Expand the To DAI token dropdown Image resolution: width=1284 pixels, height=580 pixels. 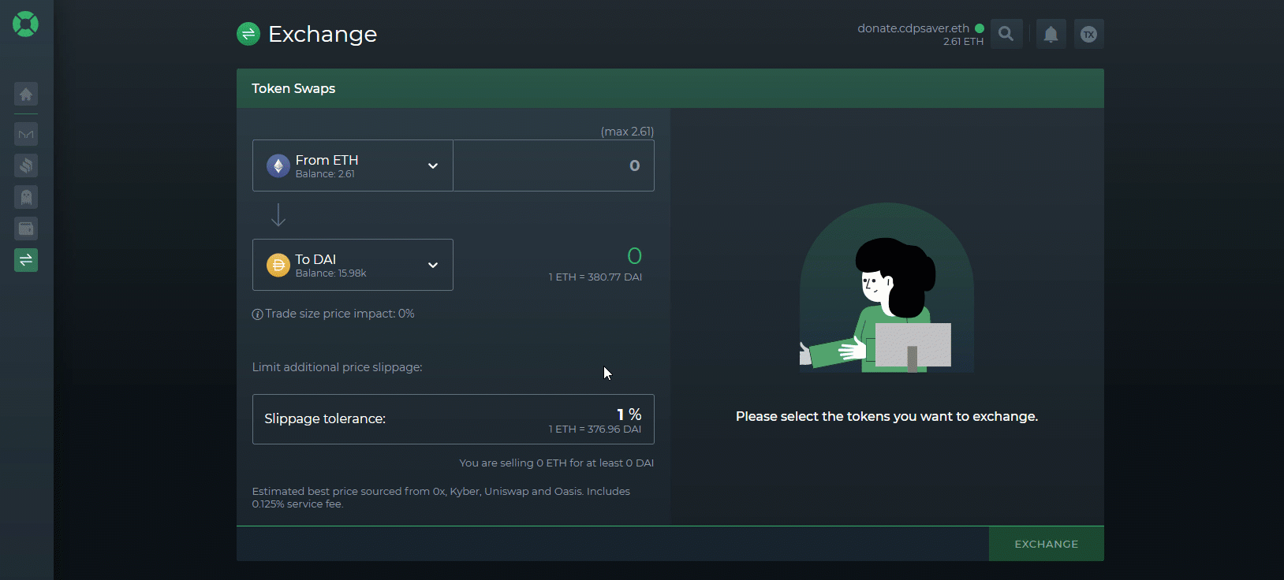pyautogui.click(x=353, y=265)
